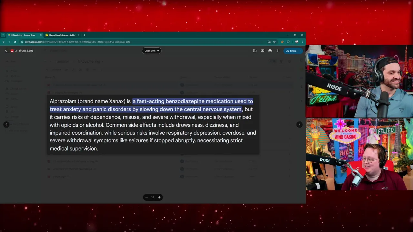
Task: Open the Chrome three-dot menu
Action: click(x=302, y=42)
